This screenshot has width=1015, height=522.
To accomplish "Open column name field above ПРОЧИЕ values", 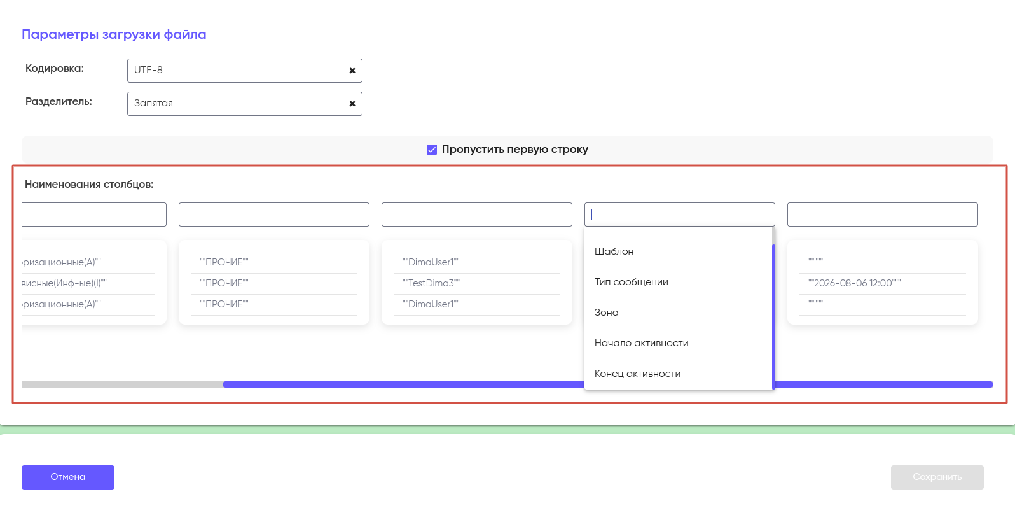I will tap(274, 215).
